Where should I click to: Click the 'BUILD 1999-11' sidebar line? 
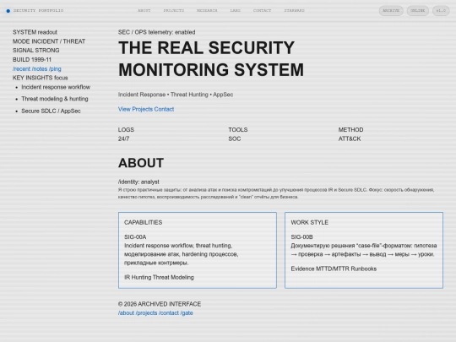coord(32,60)
